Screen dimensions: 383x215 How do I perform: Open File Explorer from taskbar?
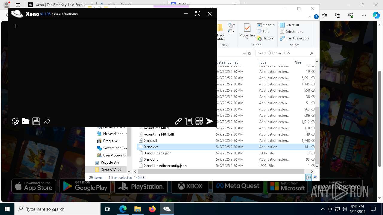pyautogui.click(x=138, y=209)
